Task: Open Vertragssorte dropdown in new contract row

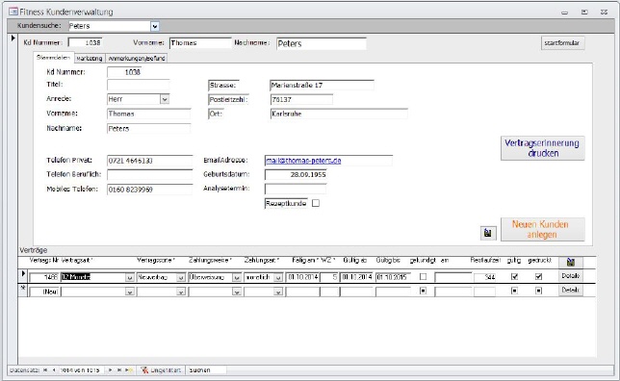Action: click(x=181, y=292)
